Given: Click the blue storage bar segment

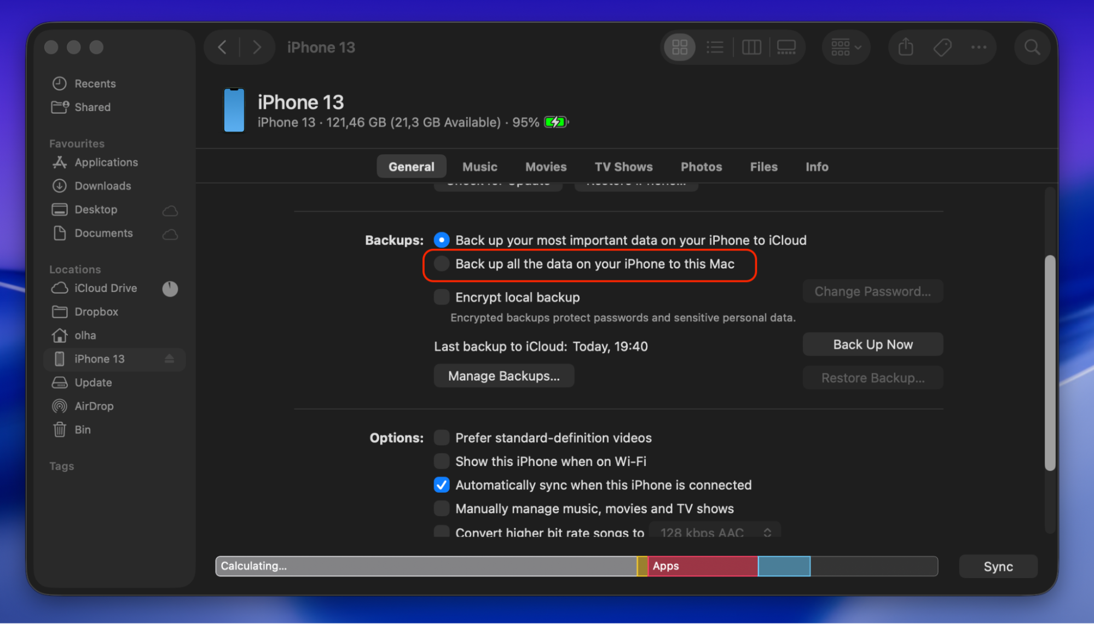Looking at the screenshot, I should coord(784,567).
